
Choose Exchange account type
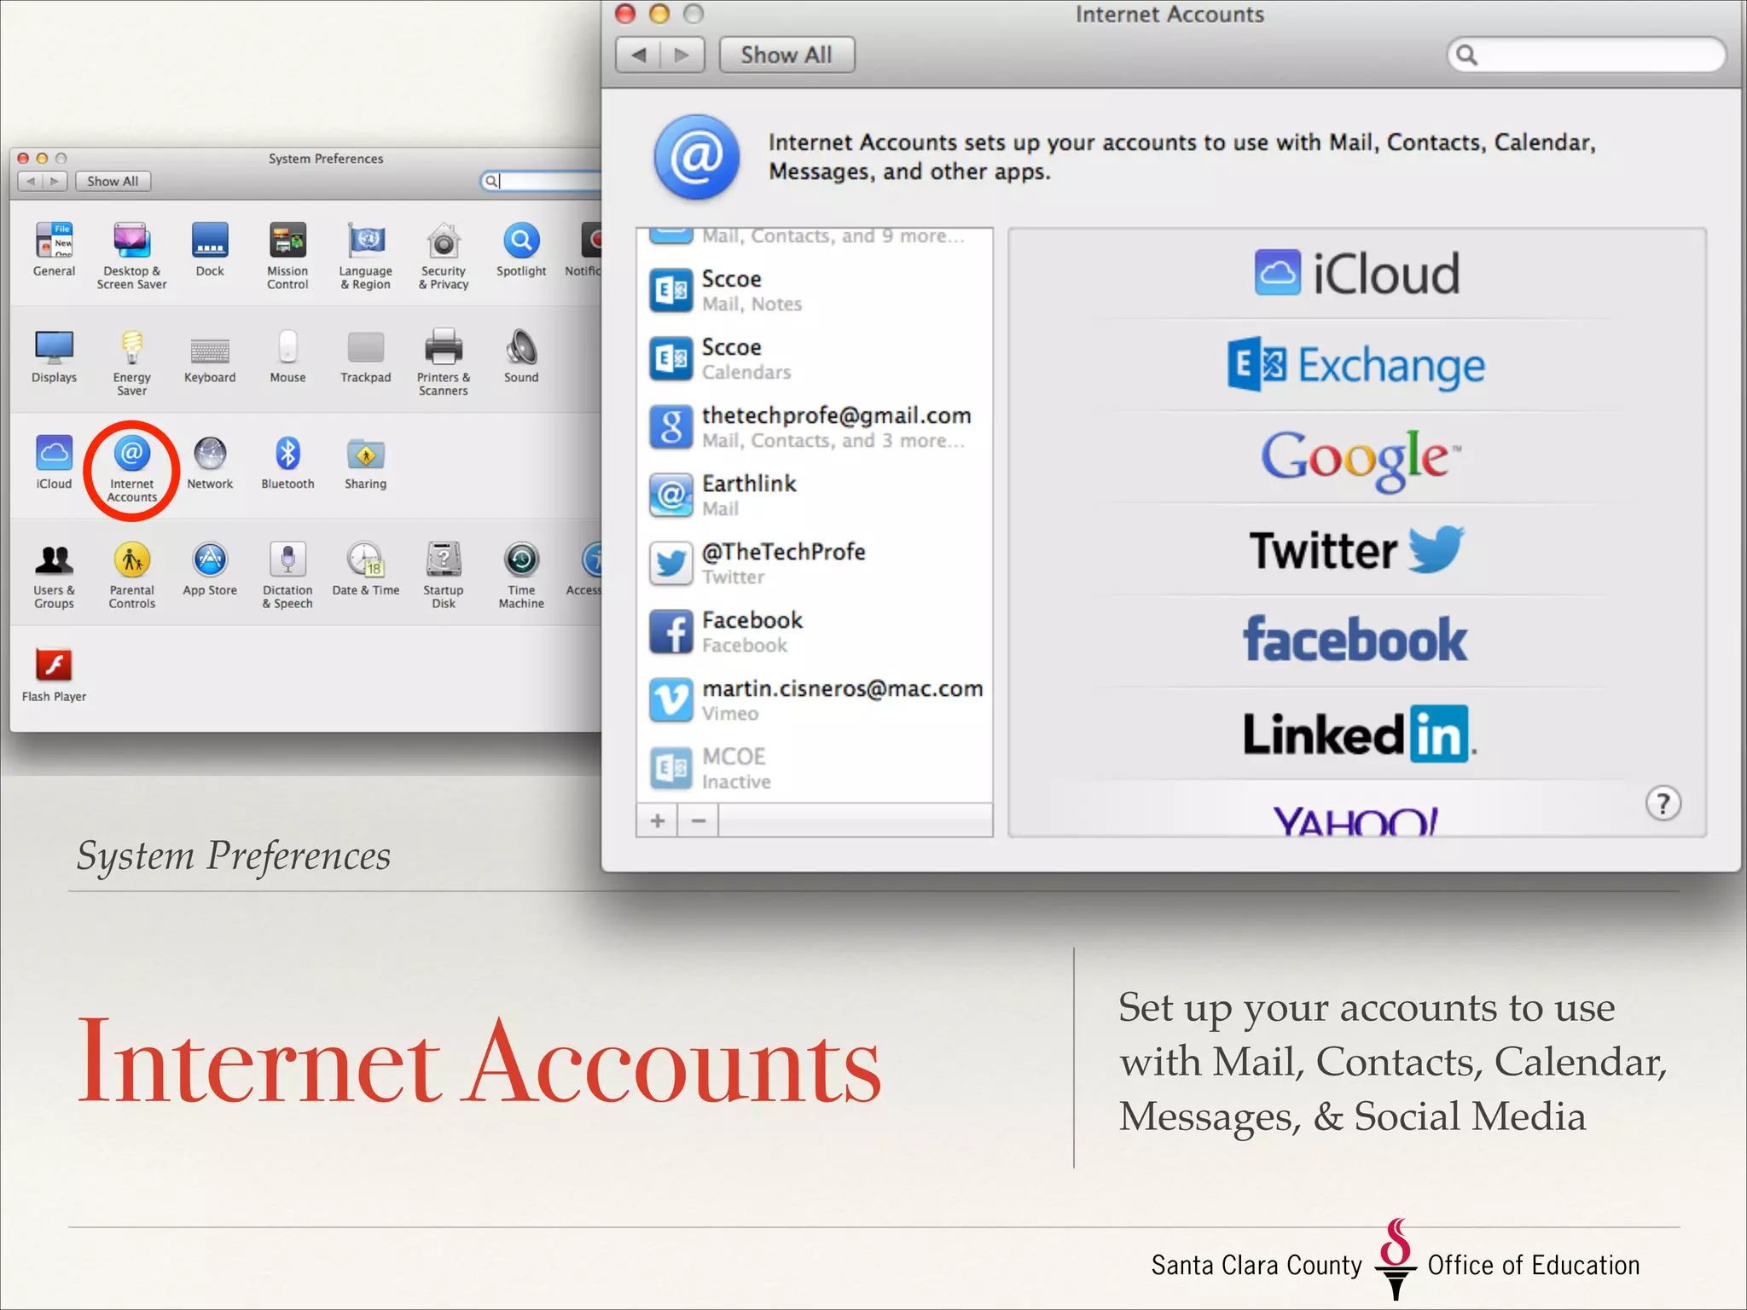click(1356, 365)
